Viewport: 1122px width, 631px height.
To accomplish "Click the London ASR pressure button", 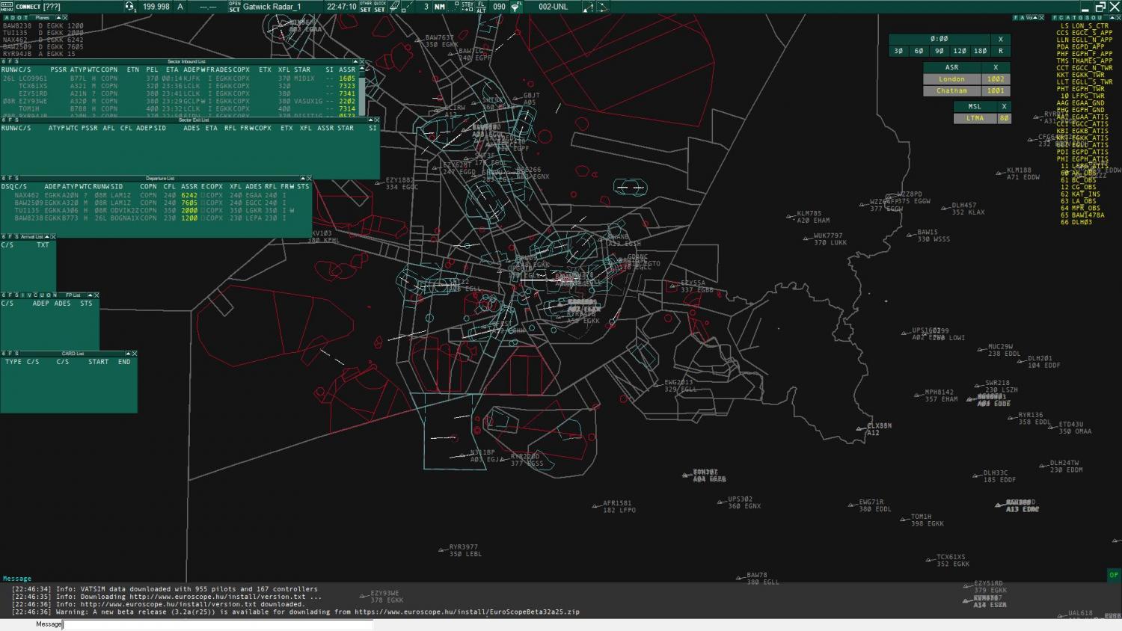I will [951, 79].
